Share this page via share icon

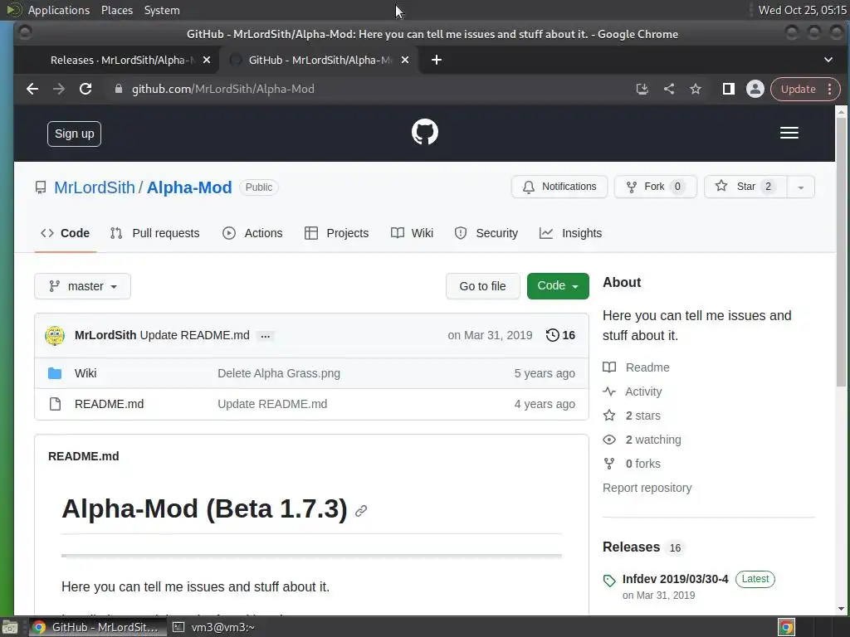[x=669, y=89]
